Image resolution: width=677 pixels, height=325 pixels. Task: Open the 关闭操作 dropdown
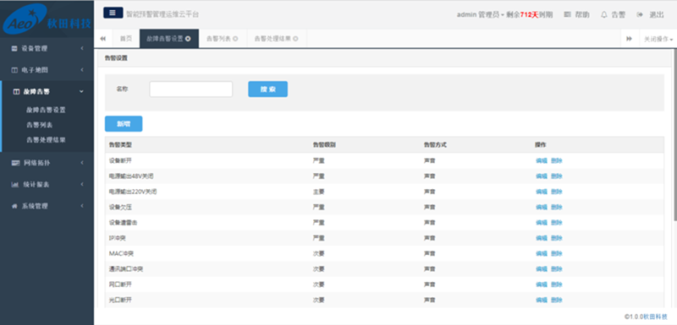pos(658,39)
